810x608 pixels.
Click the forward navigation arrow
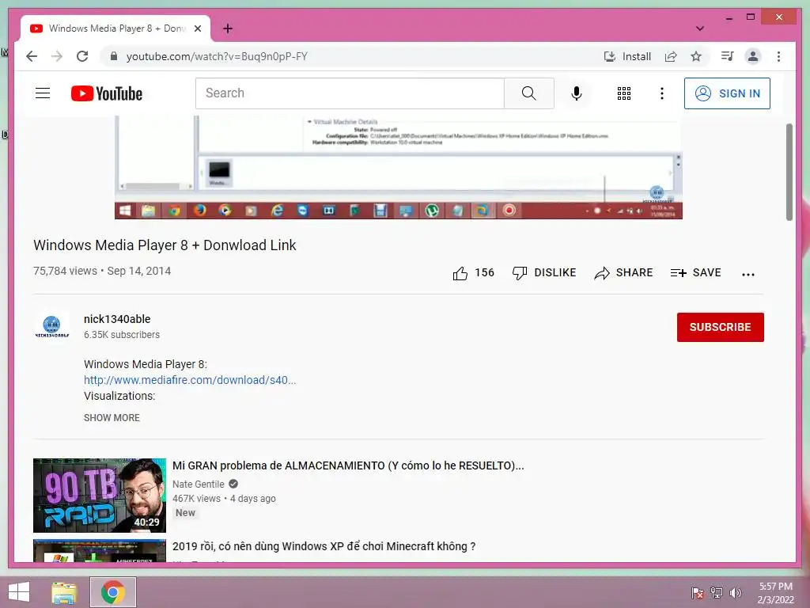(57, 56)
